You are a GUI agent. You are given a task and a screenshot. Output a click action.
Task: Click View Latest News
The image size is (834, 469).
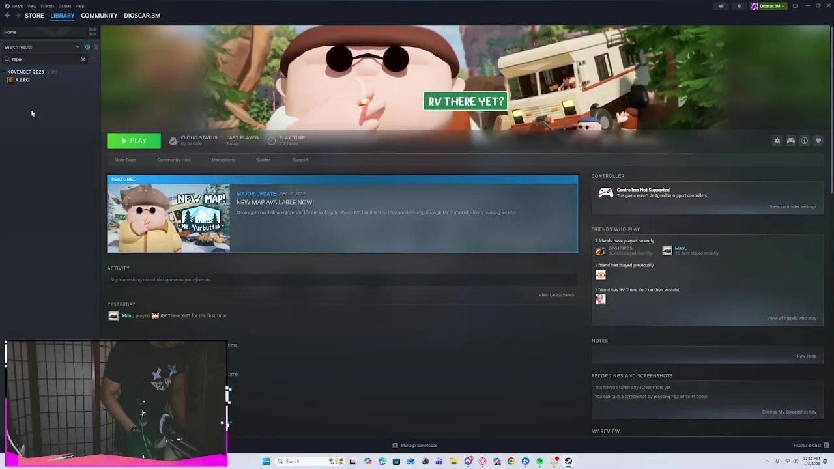tap(556, 295)
